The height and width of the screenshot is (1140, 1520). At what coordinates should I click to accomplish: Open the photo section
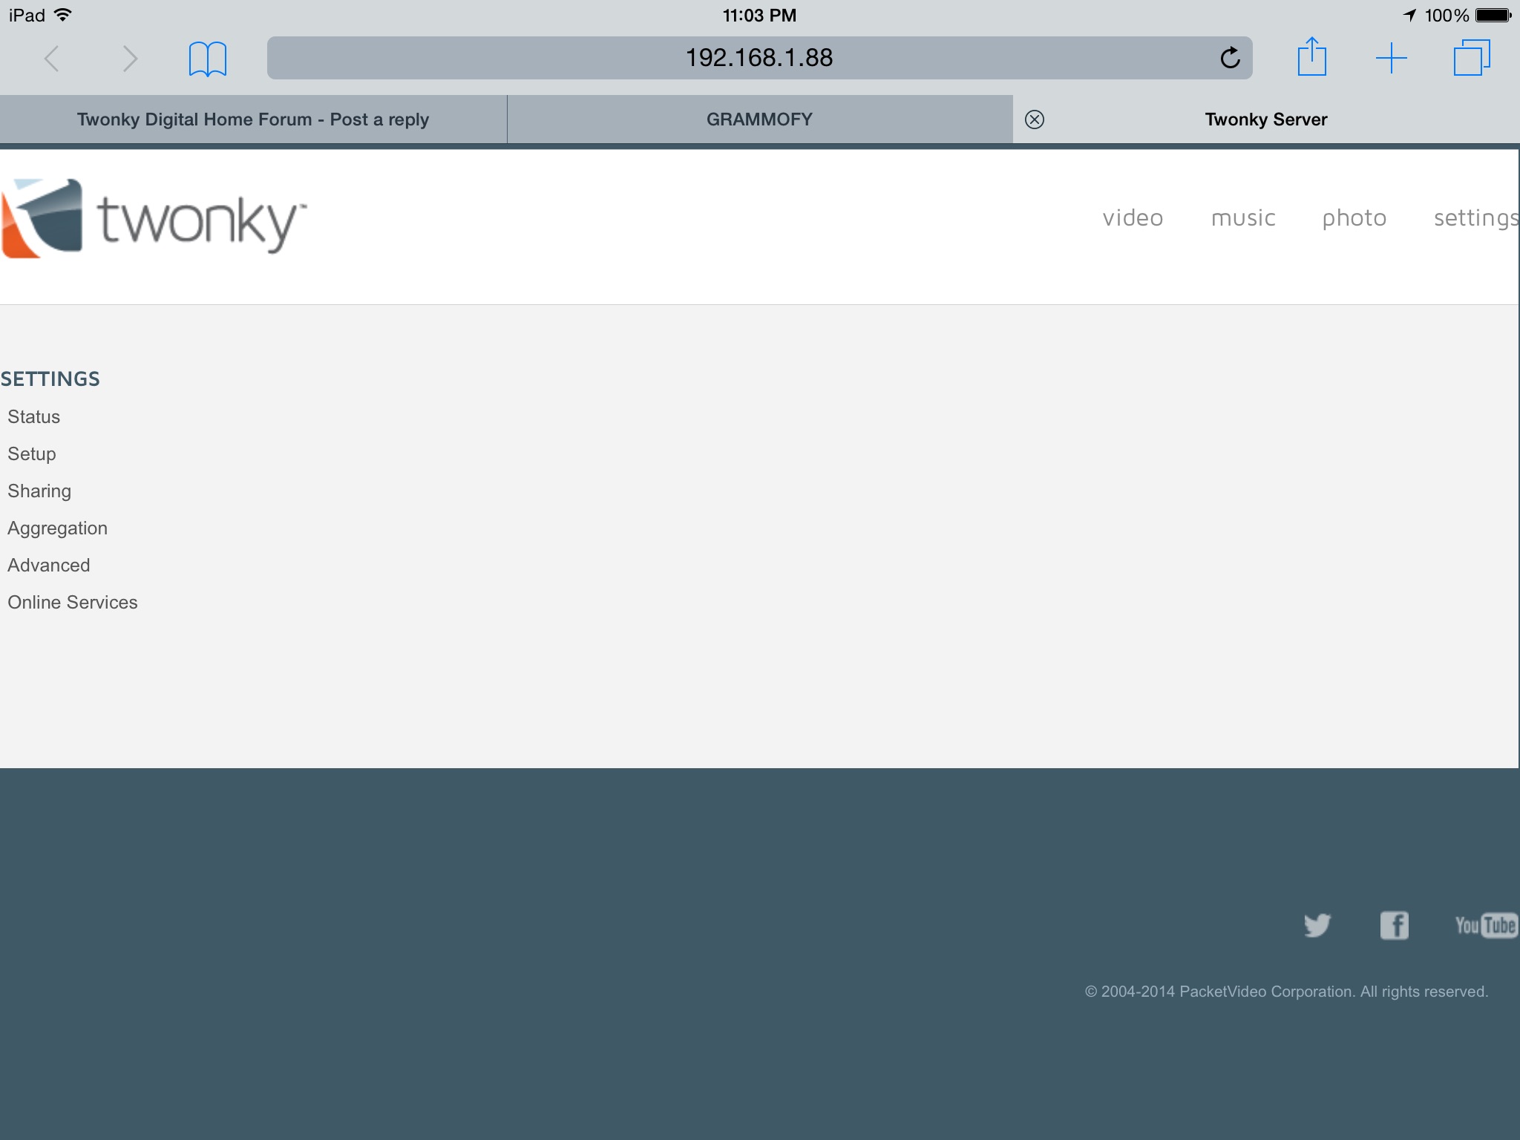coord(1354,218)
